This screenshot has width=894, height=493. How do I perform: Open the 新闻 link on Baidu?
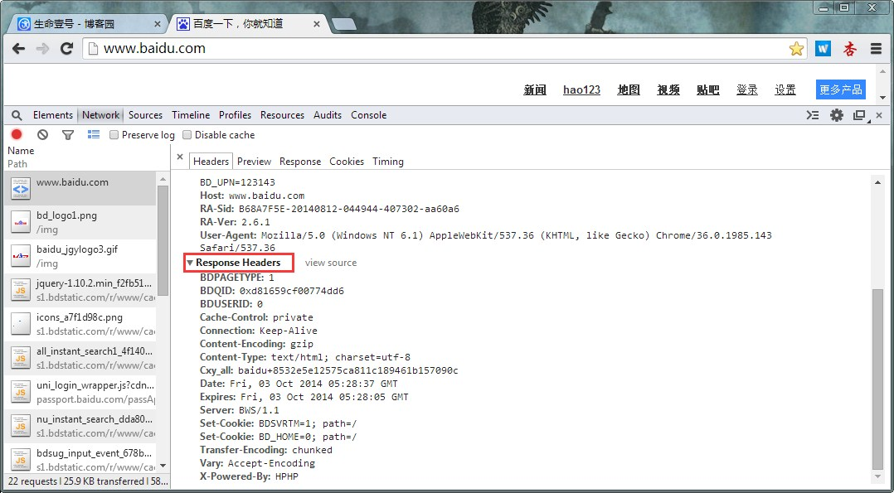(x=535, y=90)
